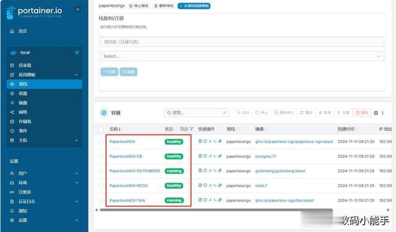Viewport: 396px width, 232px height.
Task: Click attach icon for PaperlessNGX-TIKA row
Action: point(220,200)
